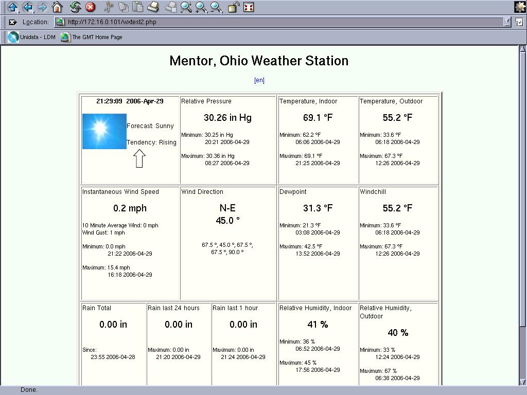Click the Wind Gust: 1 mph line
The width and height of the screenshot is (527, 395).
[103, 232]
